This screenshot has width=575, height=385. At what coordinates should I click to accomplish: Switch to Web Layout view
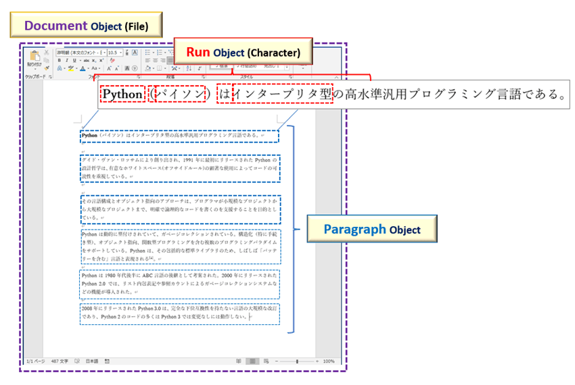[267, 361]
